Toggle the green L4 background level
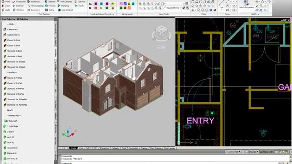 click(x=121, y=8)
